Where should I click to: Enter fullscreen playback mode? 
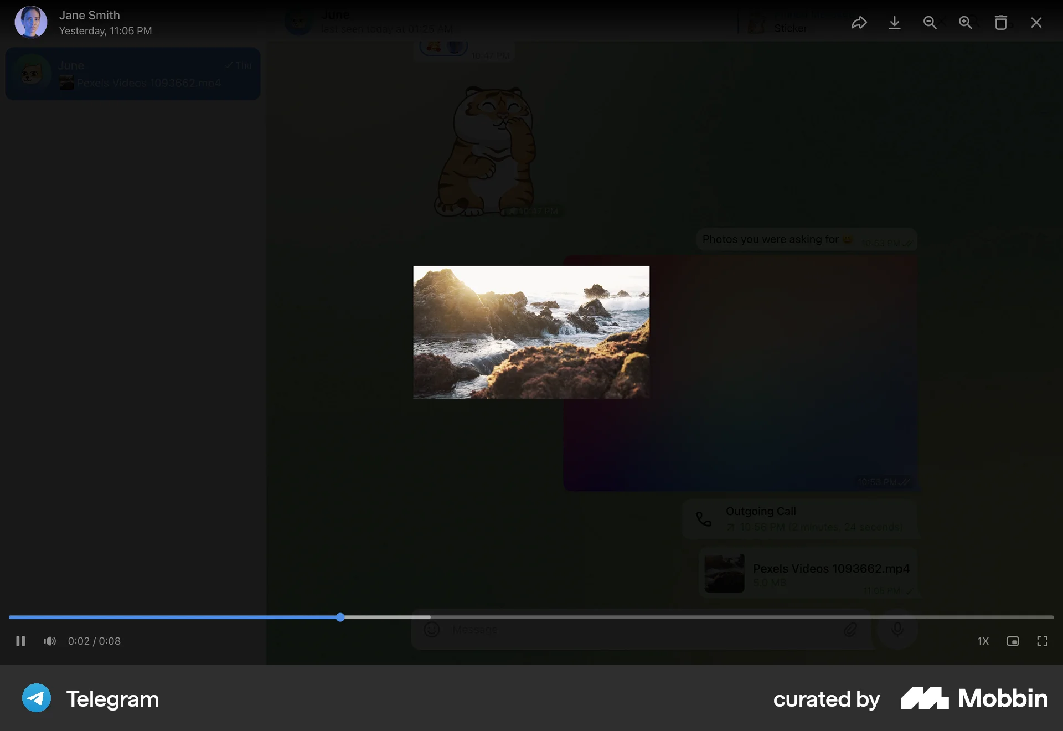coord(1043,641)
